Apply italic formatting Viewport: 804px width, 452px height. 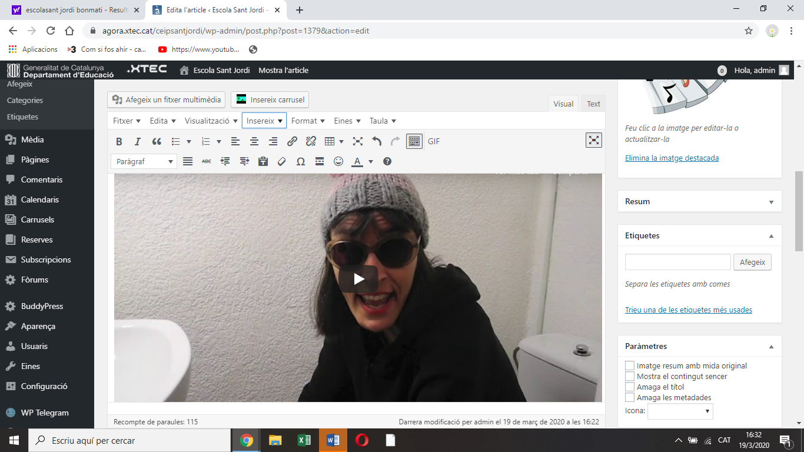138,141
